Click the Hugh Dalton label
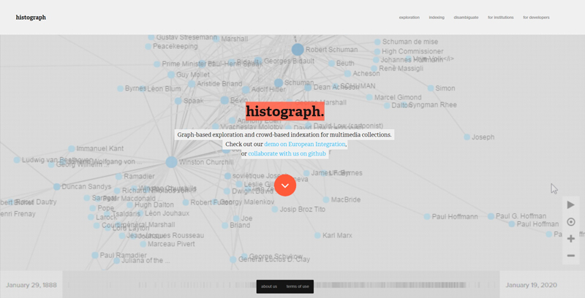Screen dimensions: 585x298 154,205
